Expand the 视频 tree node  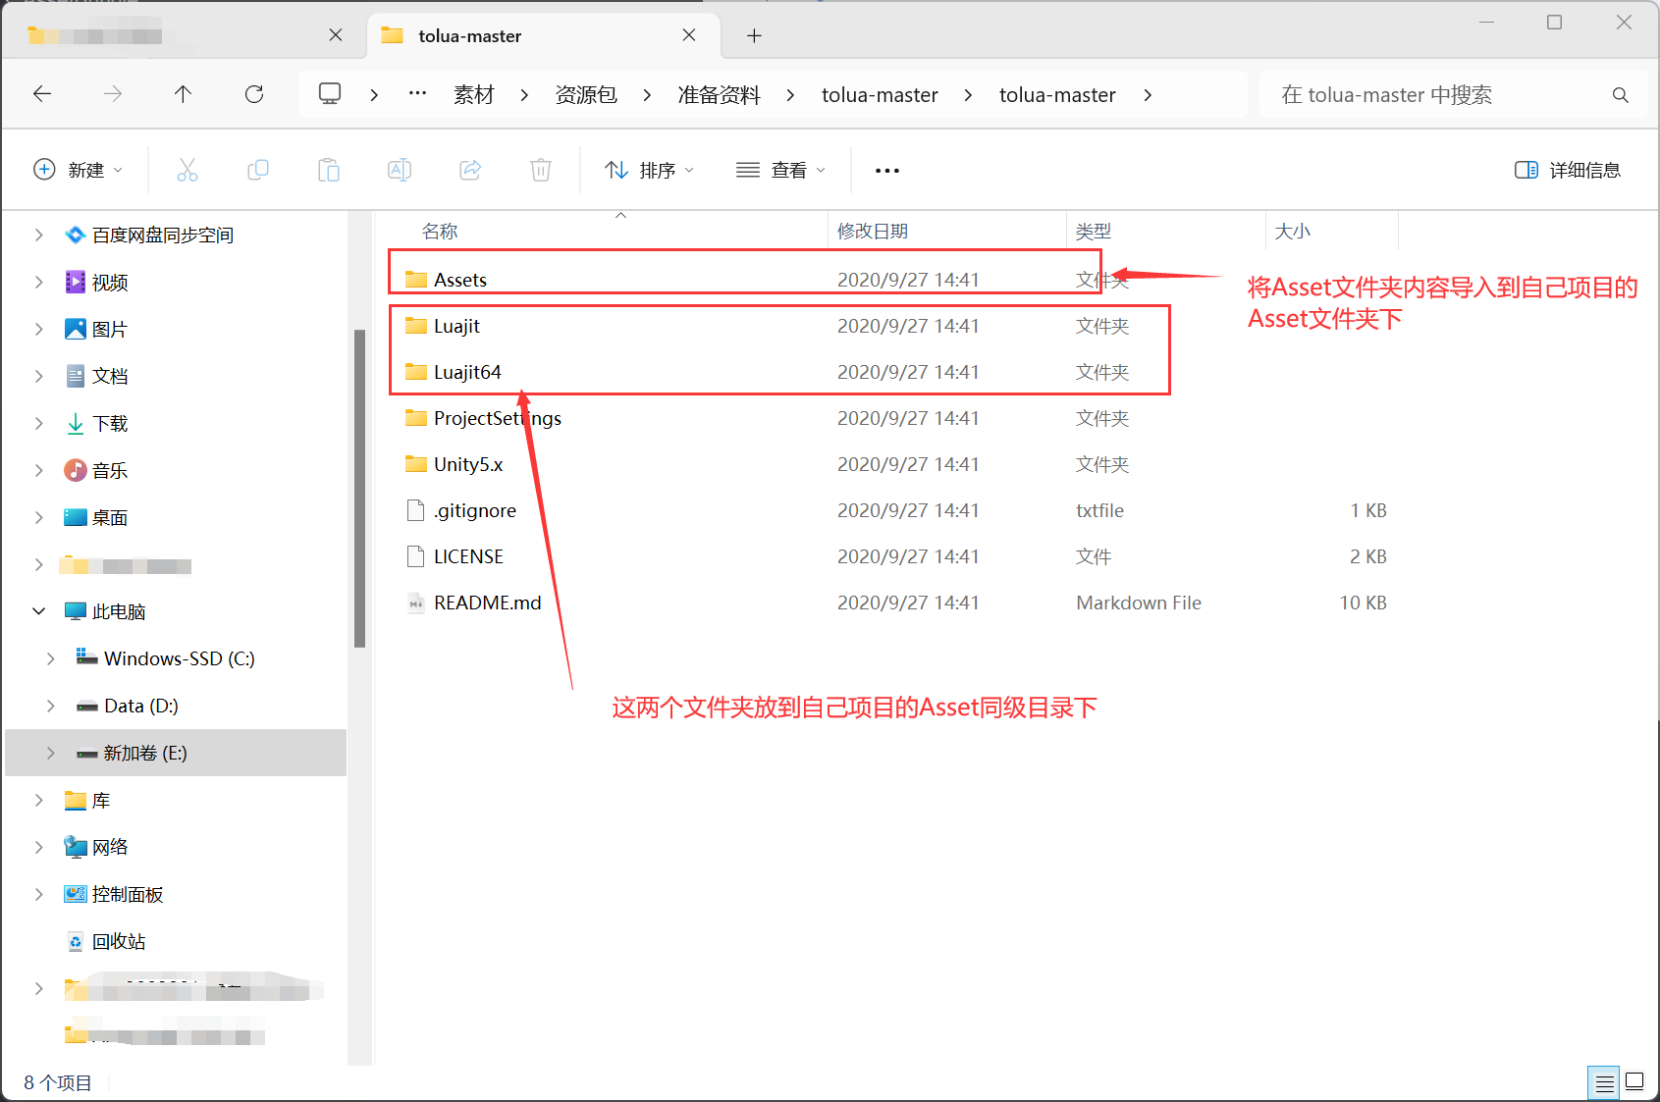pos(39,282)
